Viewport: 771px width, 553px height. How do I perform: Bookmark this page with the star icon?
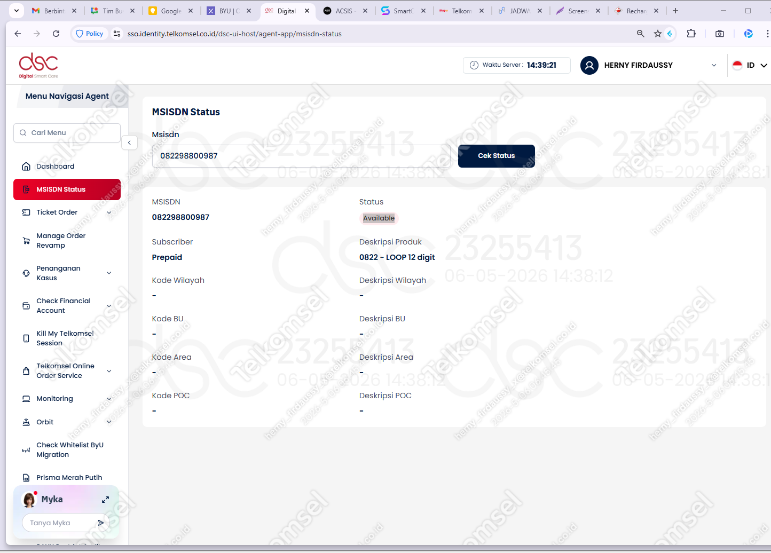click(x=657, y=34)
